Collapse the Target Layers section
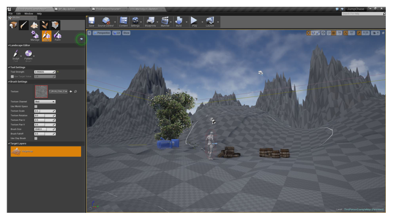 click(x=9, y=143)
